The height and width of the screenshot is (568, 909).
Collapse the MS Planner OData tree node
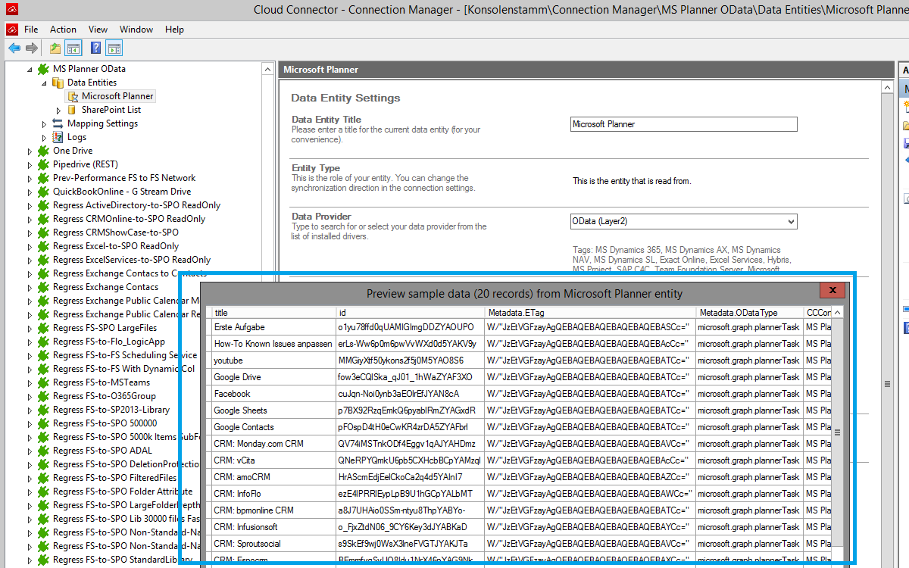(x=31, y=69)
